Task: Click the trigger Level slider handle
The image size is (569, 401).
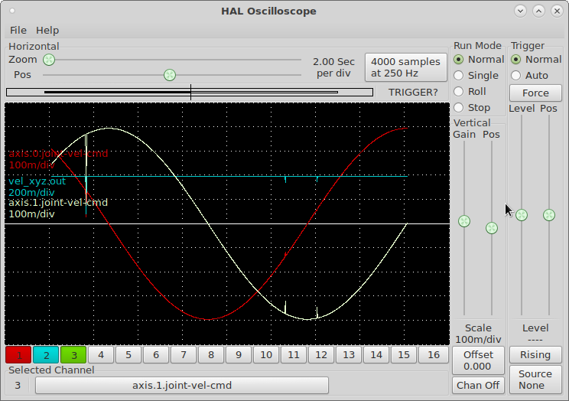Action: (x=522, y=215)
